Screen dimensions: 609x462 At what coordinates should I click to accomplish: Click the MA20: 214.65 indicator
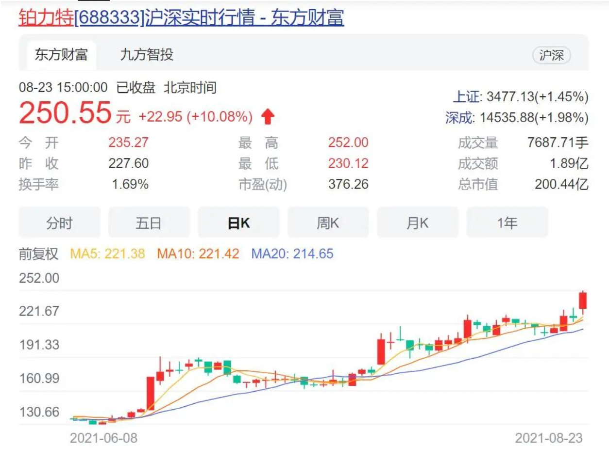(292, 254)
